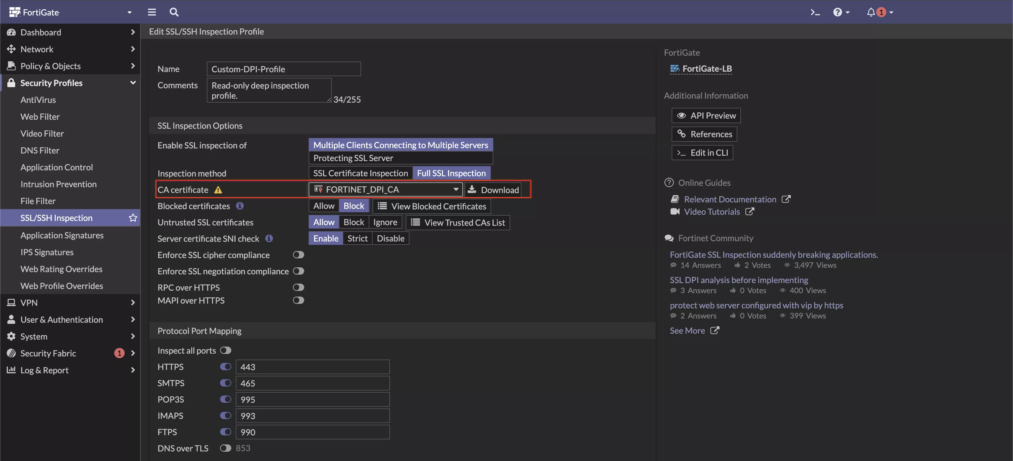This screenshot has height=461, width=1013.
Task: Click the IMAPS port 993 field
Action: coord(313,415)
